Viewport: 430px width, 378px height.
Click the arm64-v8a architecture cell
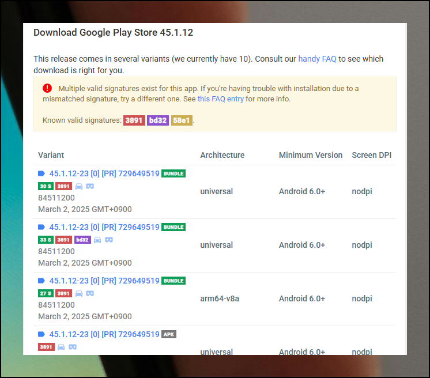(x=220, y=298)
